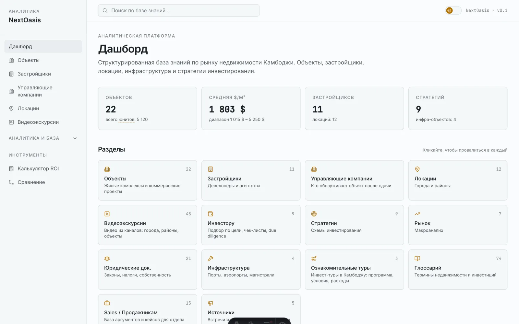Image resolution: width=519 pixels, height=324 pixels.
Task: Click the NextOasis · v0.1 version label
Action: [x=487, y=10]
